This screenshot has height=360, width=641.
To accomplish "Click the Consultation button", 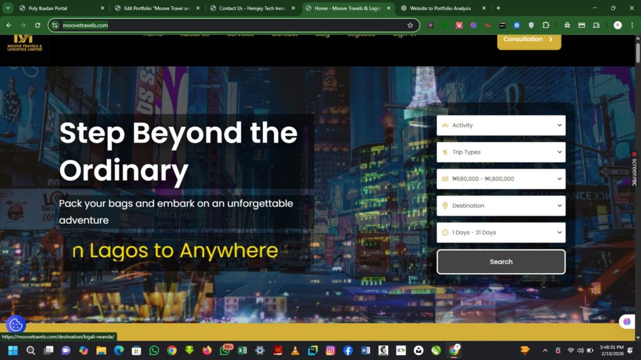I will [x=529, y=39].
